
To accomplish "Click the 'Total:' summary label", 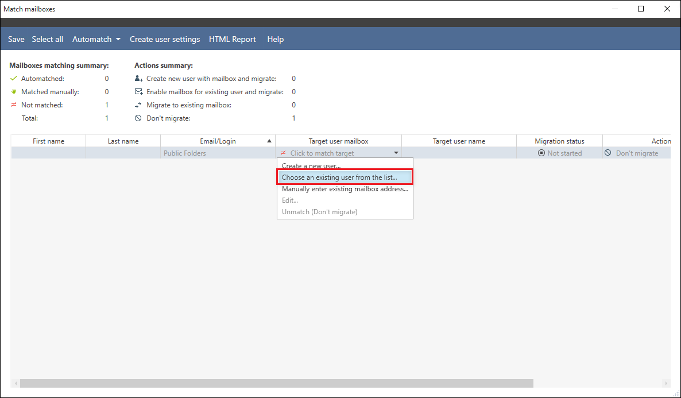I will tap(30, 118).
